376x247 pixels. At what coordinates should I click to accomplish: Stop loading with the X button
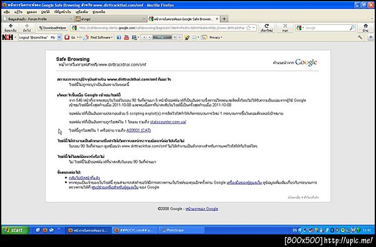(285, 28)
